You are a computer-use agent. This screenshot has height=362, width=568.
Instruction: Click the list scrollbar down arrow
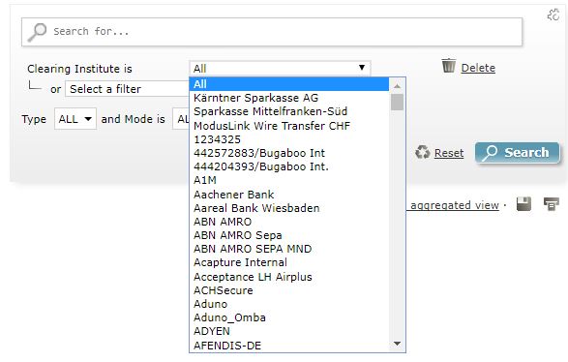click(397, 344)
